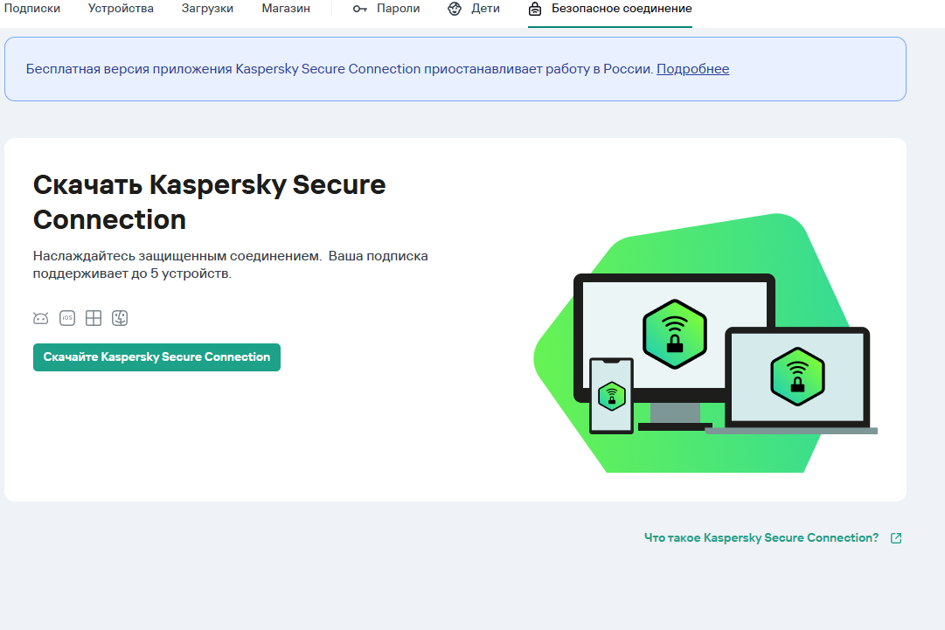Image resolution: width=945 pixels, height=630 pixels.
Task: Click the child face icon beside Дети
Action: (x=455, y=9)
